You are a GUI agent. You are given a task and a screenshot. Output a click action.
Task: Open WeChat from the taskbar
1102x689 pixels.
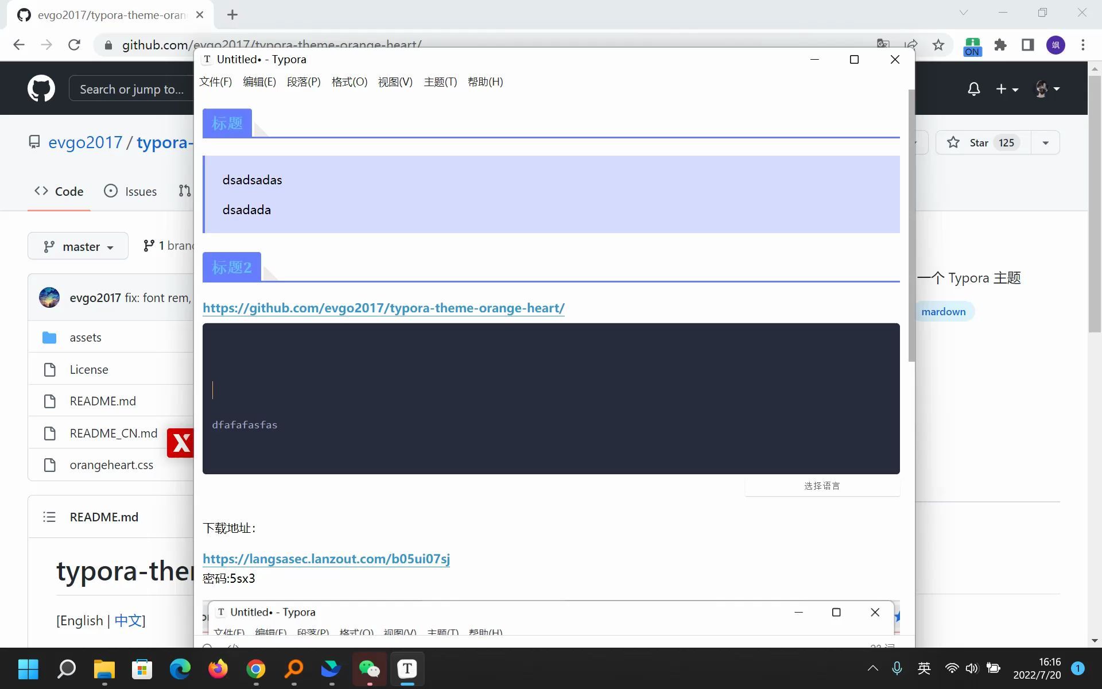click(x=370, y=669)
